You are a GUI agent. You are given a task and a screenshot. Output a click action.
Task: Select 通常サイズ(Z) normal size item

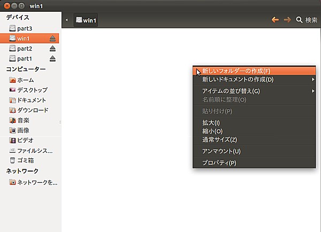coord(254,140)
